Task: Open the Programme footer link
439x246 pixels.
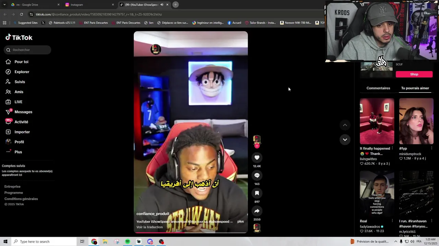Action: pos(14,193)
